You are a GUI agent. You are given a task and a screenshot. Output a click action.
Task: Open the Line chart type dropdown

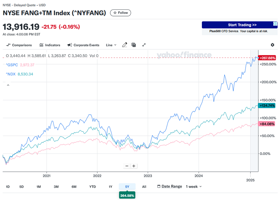click(x=111, y=45)
